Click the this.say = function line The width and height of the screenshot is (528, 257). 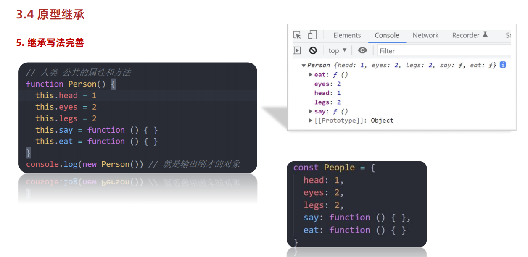97,130
